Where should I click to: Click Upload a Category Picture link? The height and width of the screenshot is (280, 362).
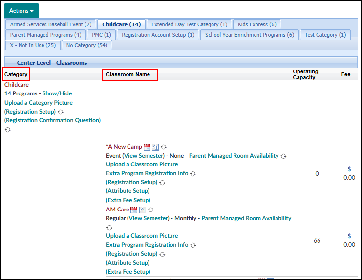39,103
